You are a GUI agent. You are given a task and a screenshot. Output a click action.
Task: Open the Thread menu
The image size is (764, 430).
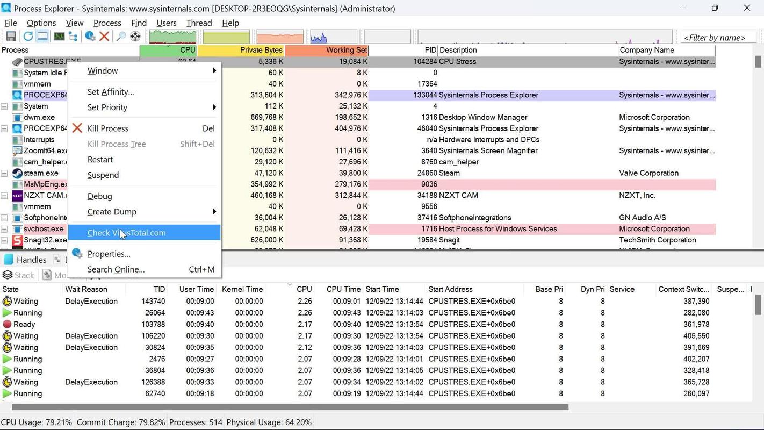point(199,23)
